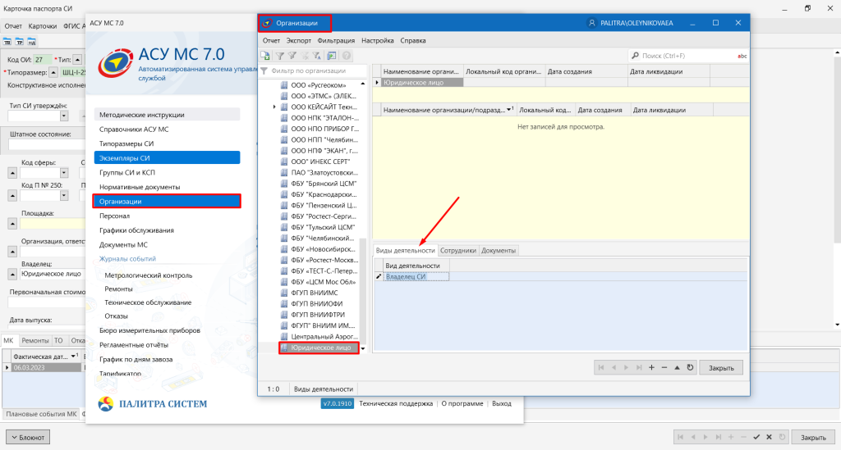Switch to Ремонты tab in Карточка паспорта window
Viewport: 841px width, 450px height.
[34, 340]
